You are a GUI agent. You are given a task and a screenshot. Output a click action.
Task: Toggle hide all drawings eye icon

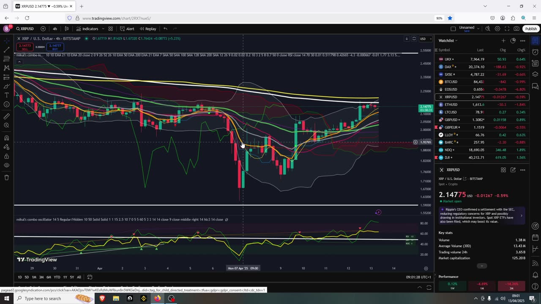pyautogui.click(x=6, y=166)
